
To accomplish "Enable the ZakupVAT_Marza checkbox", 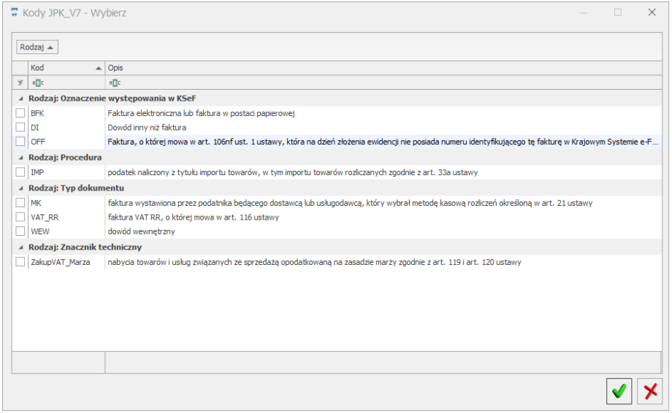I will (20, 262).
